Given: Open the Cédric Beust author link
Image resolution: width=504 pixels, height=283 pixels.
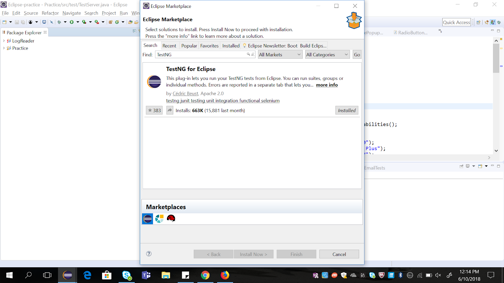Looking at the screenshot, I should coord(186,93).
